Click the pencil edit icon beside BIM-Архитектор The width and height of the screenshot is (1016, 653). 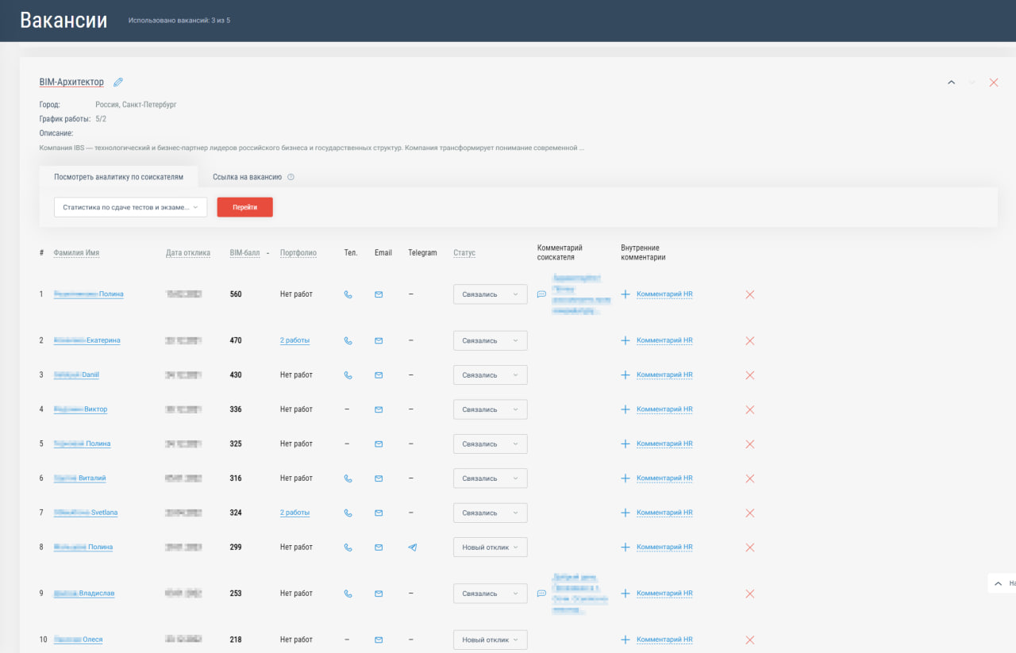tap(118, 83)
